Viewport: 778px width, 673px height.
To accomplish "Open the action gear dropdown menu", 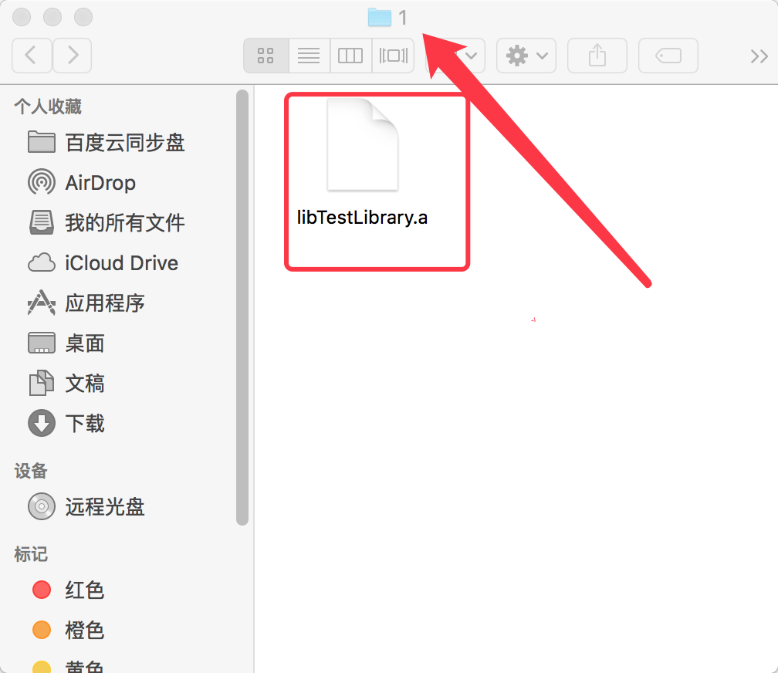I will tap(526, 55).
